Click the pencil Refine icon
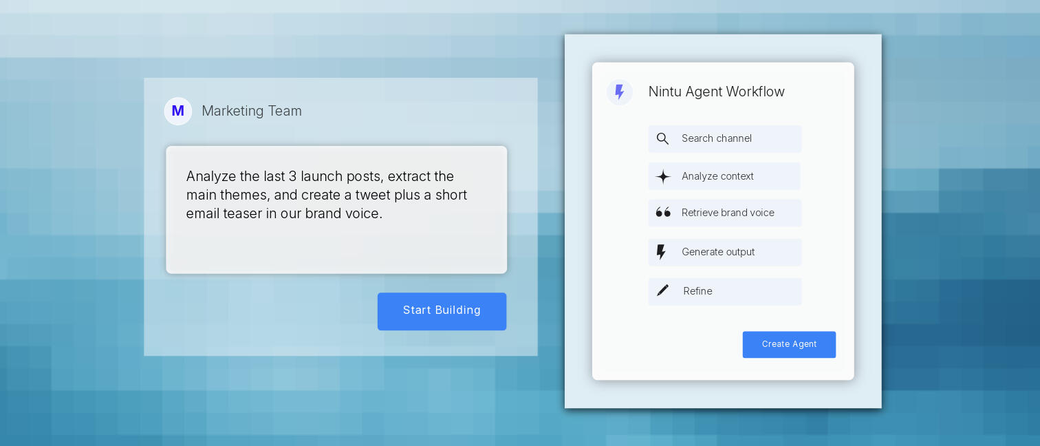Viewport: 1040px width, 446px height. (x=662, y=290)
